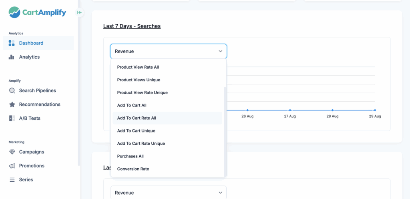Image resolution: width=410 pixels, height=199 pixels.
Task: Open the Last 7 Days - Searches heading link
Action: click(132, 26)
